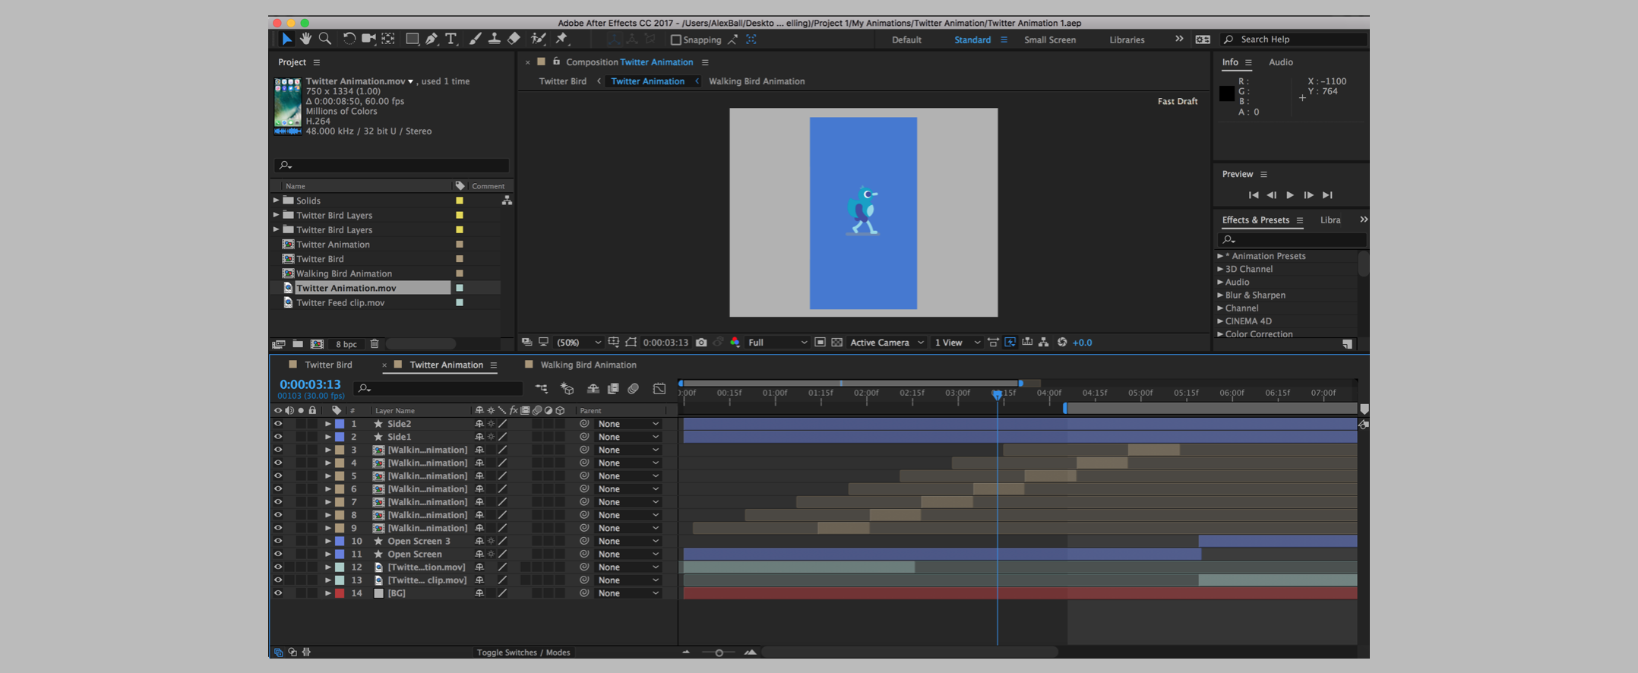Delete selected project item with trash icon
Viewport: 1638px width, 673px height.
tap(375, 344)
